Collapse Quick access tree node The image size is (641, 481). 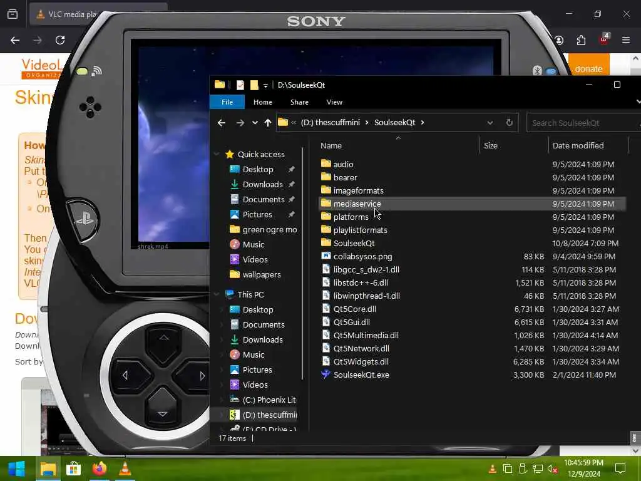(x=217, y=154)
